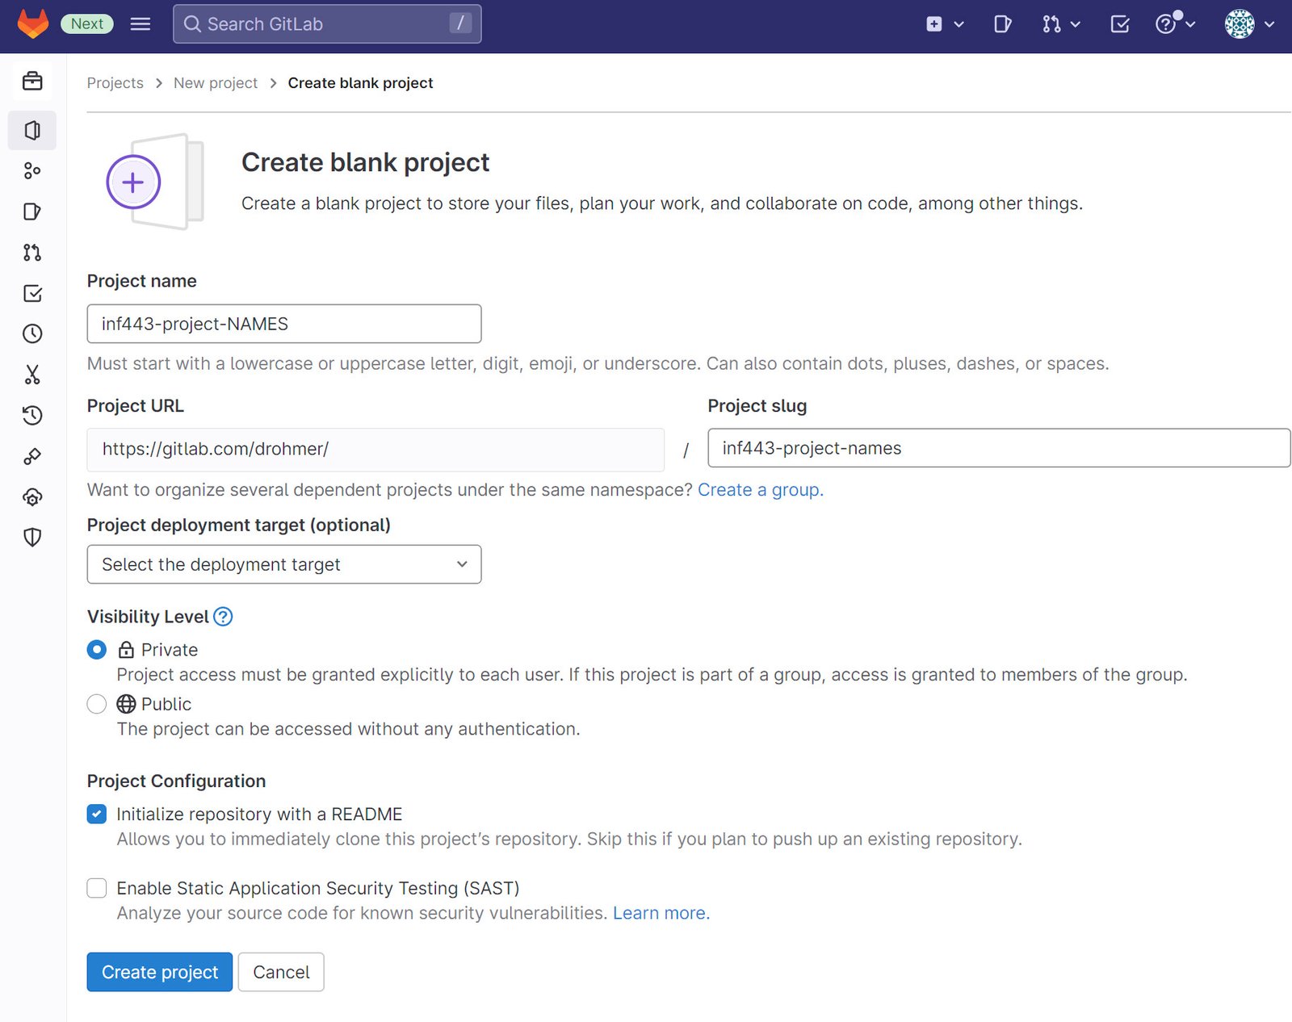
Task: Select the Groups icon in the sidebar
Action: coord(32,170)
